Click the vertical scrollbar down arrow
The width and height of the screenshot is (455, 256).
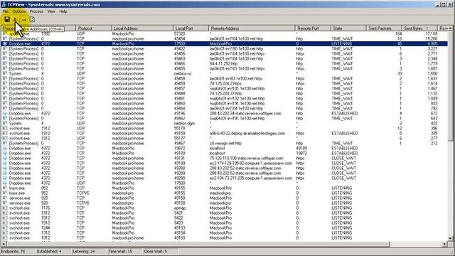tap(450, 238)
